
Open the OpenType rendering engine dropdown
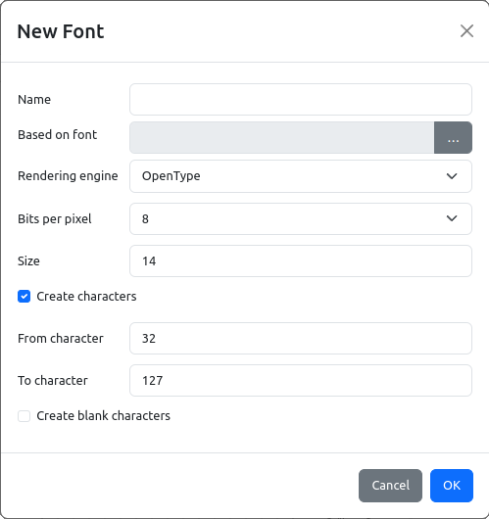[301, 176]
